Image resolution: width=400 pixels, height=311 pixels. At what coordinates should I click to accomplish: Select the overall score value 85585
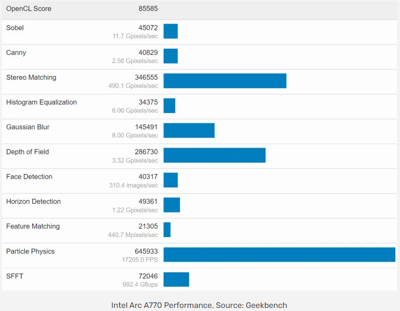coord(148,9)
